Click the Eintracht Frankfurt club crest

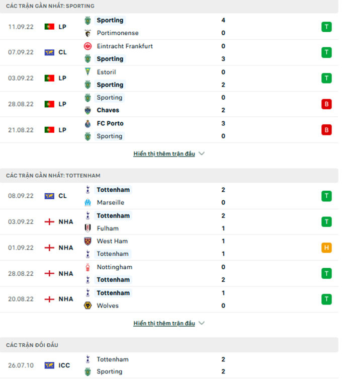pos(88,46)
